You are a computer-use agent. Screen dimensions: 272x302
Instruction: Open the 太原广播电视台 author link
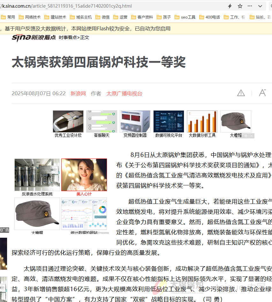tap(124, 94)
